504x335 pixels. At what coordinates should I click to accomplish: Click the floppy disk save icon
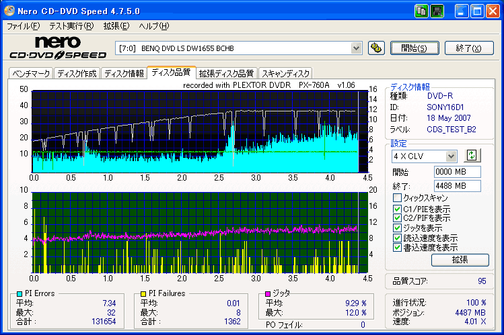(437, 11)
